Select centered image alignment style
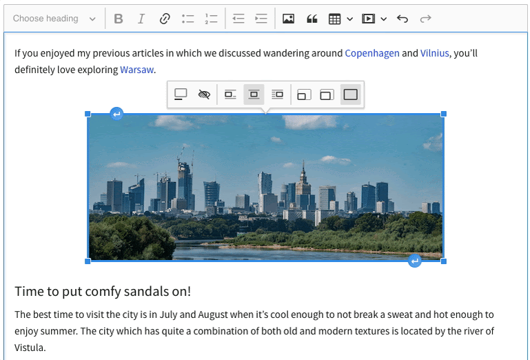The image size is (530, 360). tap(254, 94)
